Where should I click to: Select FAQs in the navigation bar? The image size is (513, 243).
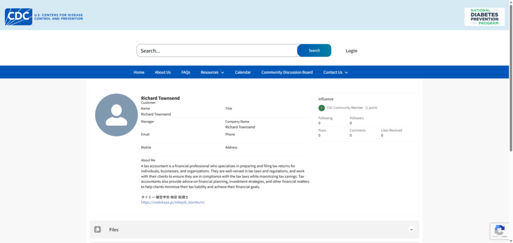click(185, 72)
